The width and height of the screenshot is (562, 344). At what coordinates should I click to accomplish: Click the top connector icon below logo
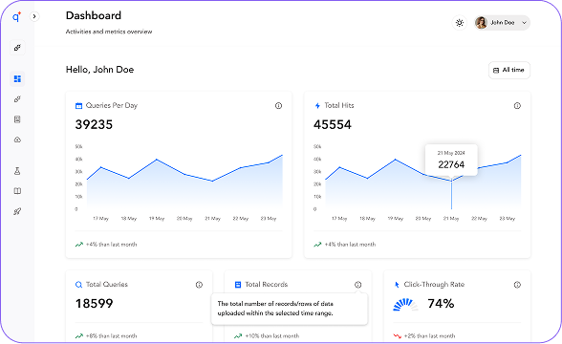click(x=17, y=48)
